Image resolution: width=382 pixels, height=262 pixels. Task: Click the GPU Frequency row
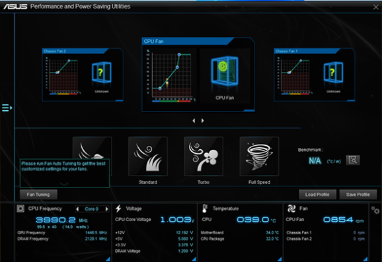click(x=62, y=232)
